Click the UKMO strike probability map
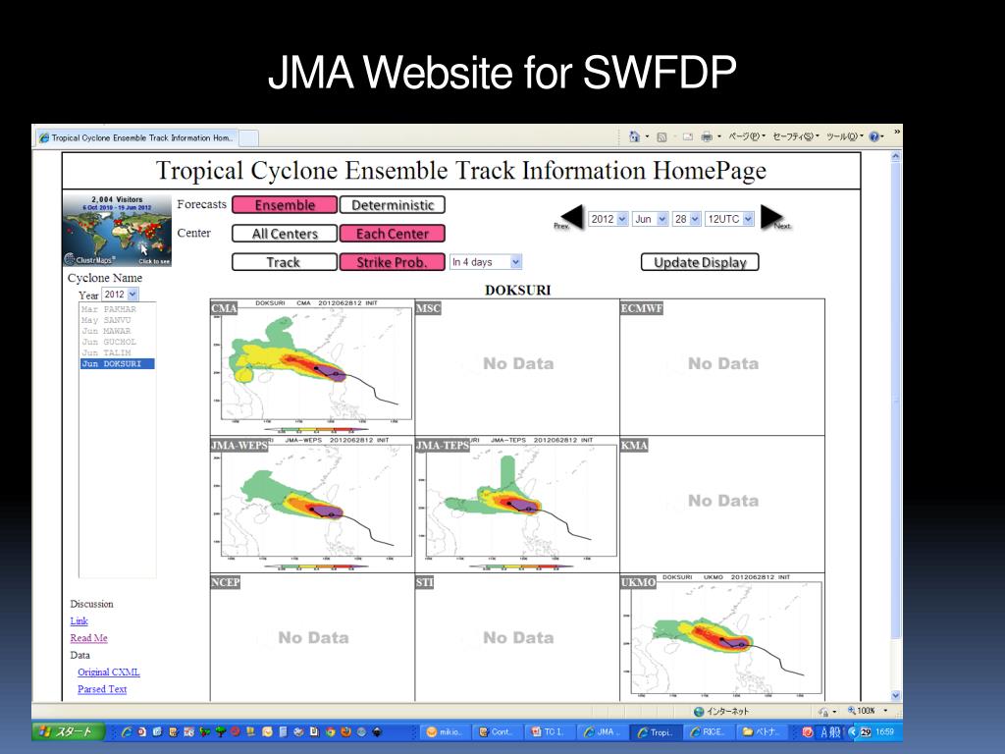The height and width of the screenshot is (754, 1005). pos(722,637)
